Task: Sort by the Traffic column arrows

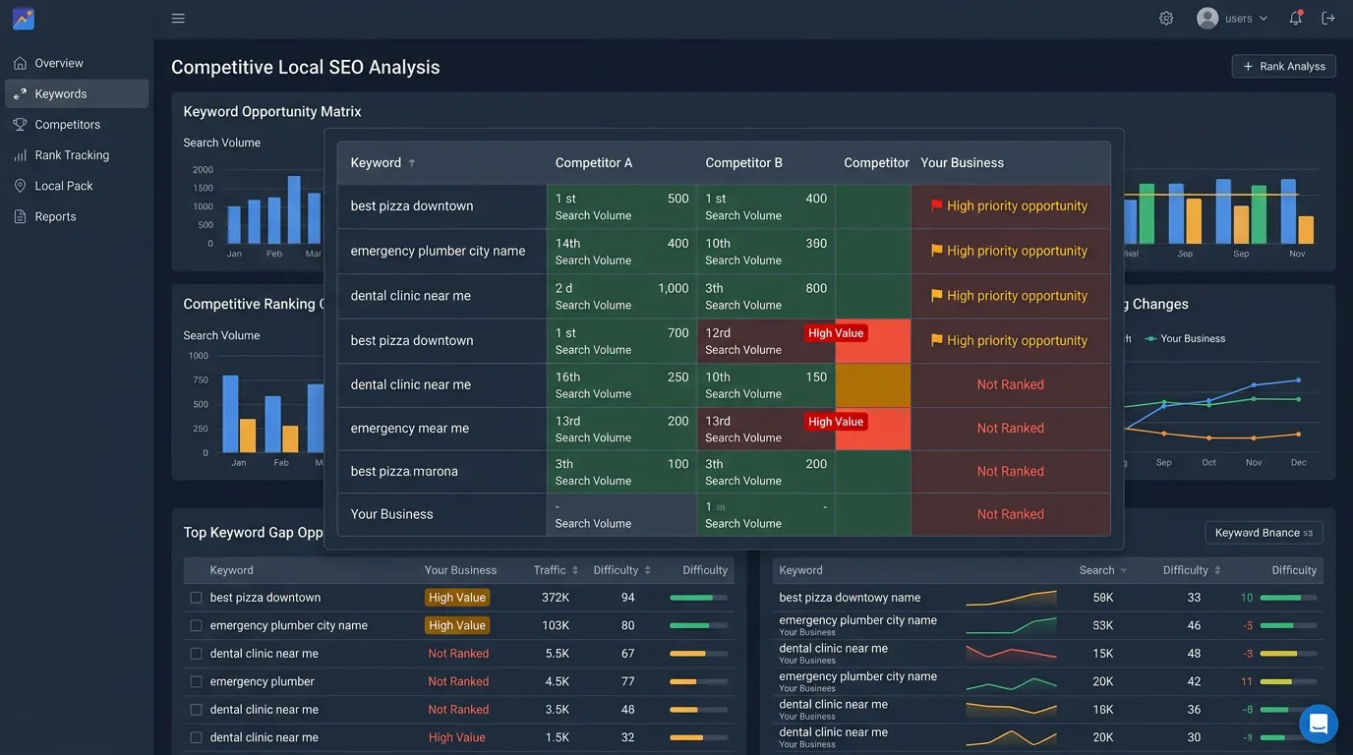Action: (x=575, y=570)
